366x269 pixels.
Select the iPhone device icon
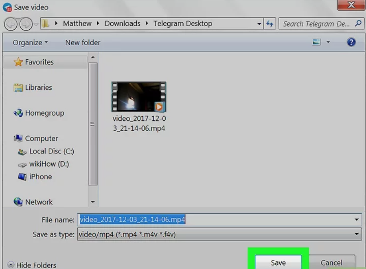(22, 177)
